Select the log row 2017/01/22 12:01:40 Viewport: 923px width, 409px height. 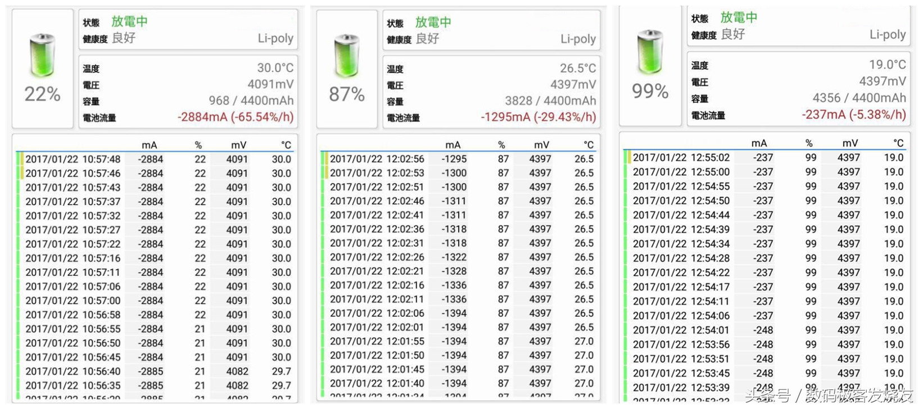(459, 383)
